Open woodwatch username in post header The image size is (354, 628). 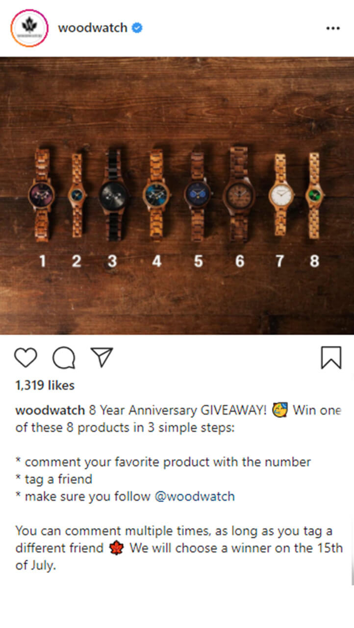pos(93,28)
